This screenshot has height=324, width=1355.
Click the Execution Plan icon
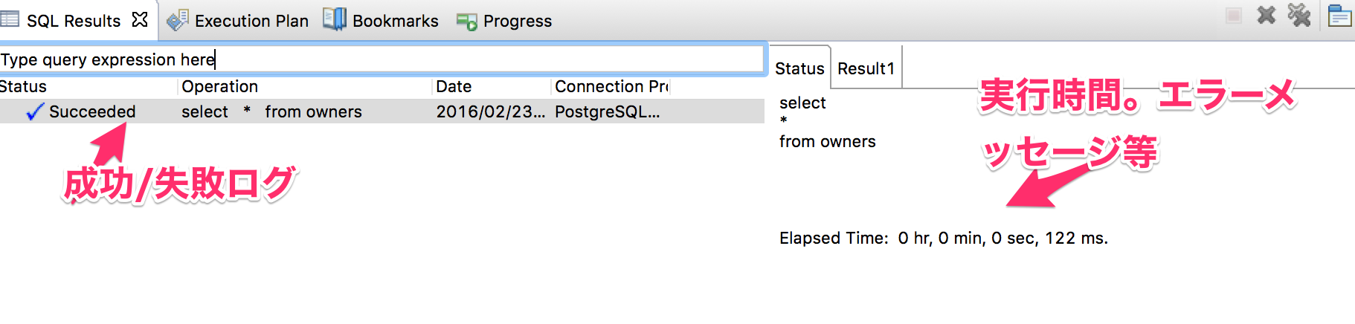(x=177, y=20)
